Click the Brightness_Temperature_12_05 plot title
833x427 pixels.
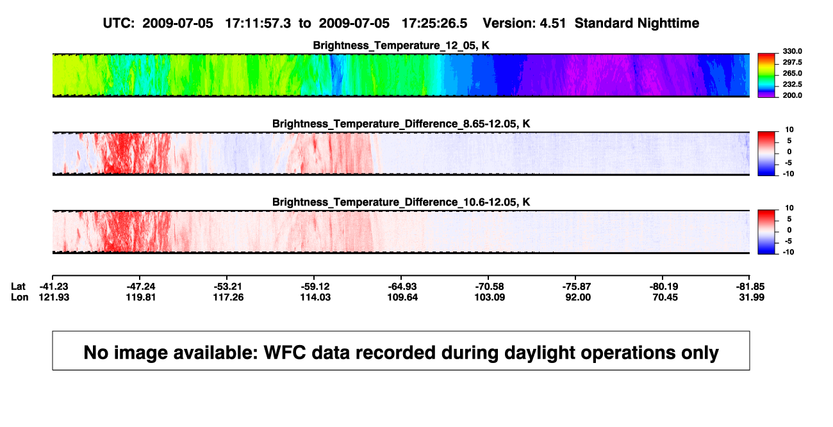pos(401,45)
